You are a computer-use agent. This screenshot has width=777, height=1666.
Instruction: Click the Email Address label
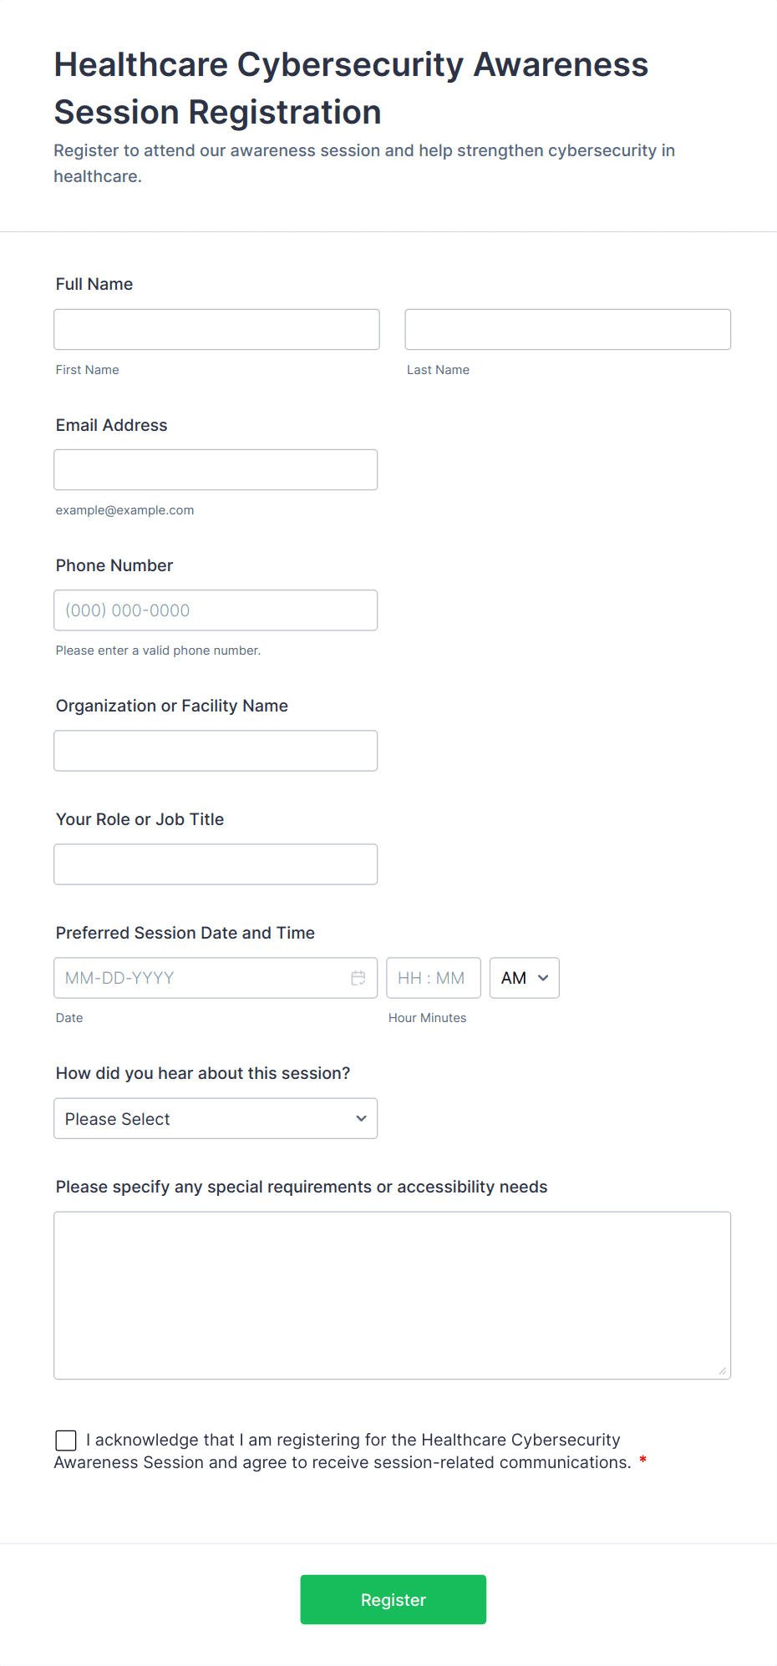(111, 425)
